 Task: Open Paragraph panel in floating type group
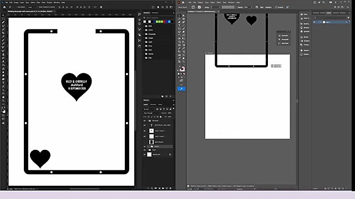pyautogui.click(x=283, y=39)
